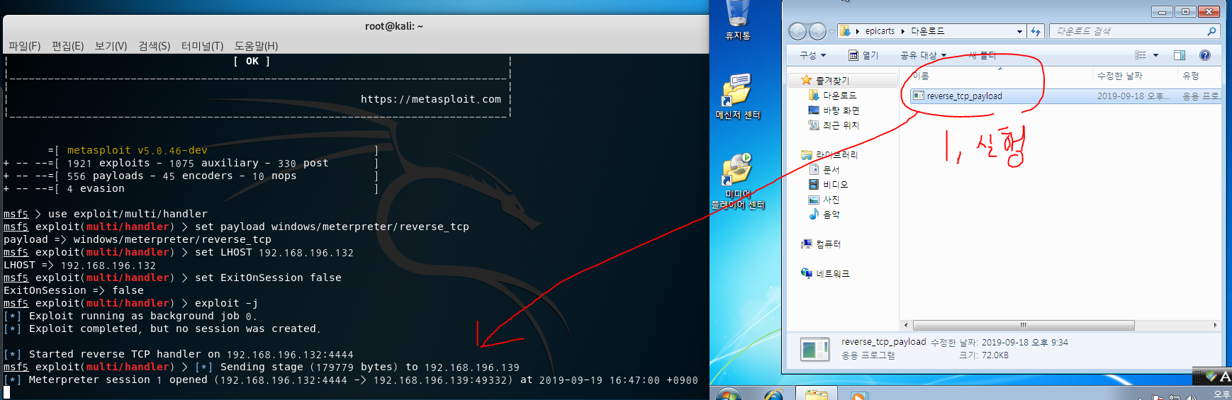Select 음악 library
The height and width of the screenshot is (400, 1232).
click(x=831, y=215)
